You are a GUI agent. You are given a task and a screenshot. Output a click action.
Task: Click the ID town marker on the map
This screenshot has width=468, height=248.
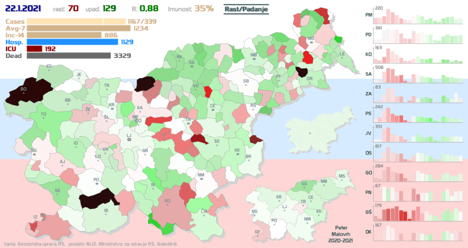(x=76, y=146)
